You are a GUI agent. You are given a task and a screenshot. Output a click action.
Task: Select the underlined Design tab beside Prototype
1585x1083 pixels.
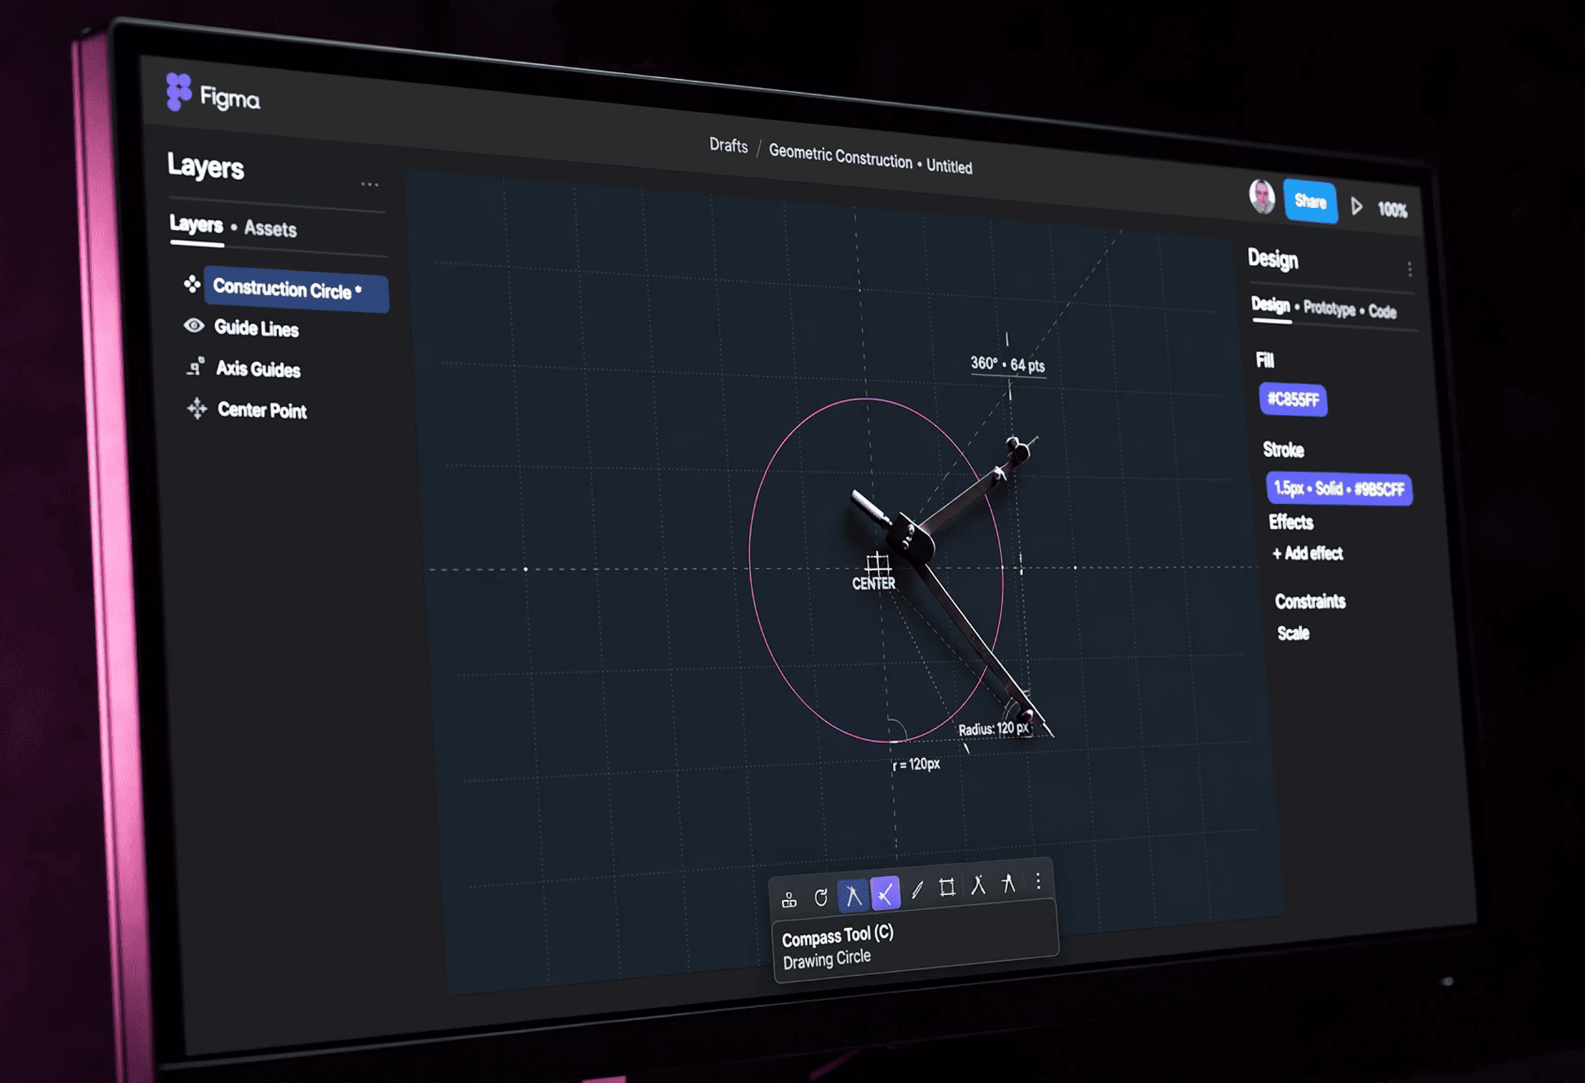point(1270,304)
